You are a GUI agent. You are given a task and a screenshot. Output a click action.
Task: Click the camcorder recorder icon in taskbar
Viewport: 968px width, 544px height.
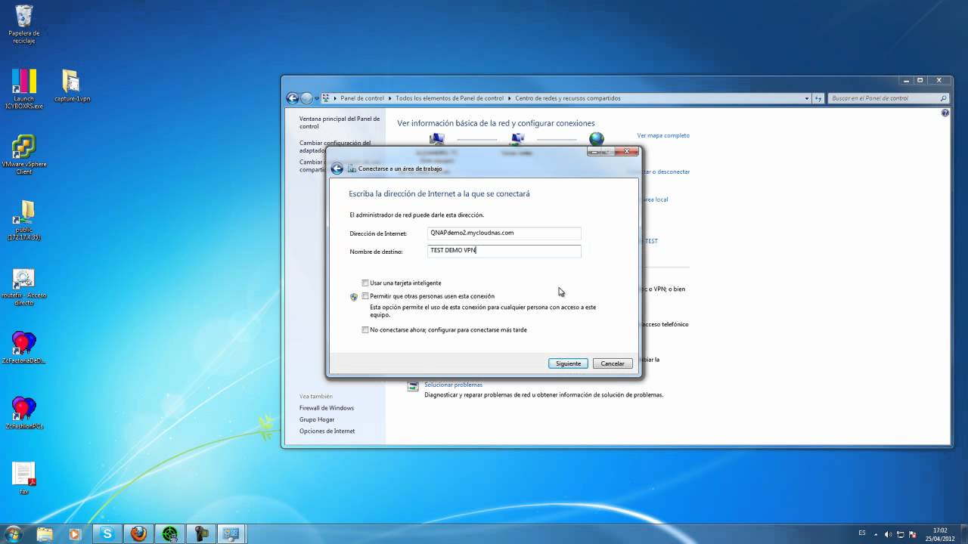[200, 534]
